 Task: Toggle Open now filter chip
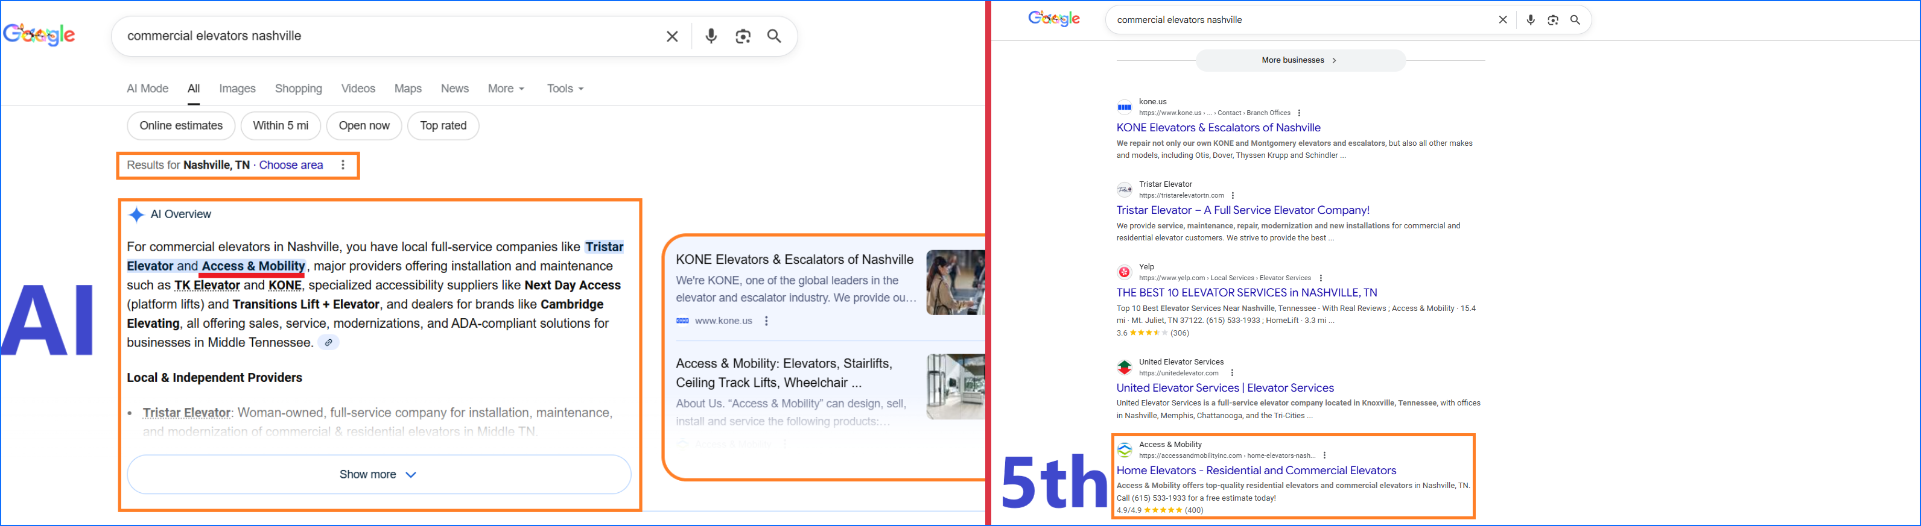click(364, 126)
